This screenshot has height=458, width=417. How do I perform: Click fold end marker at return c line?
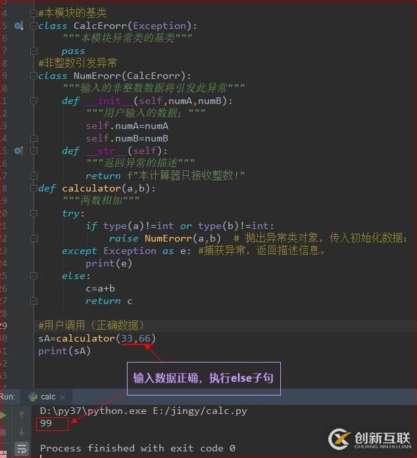pyautogui.click(x=34, y=301)
